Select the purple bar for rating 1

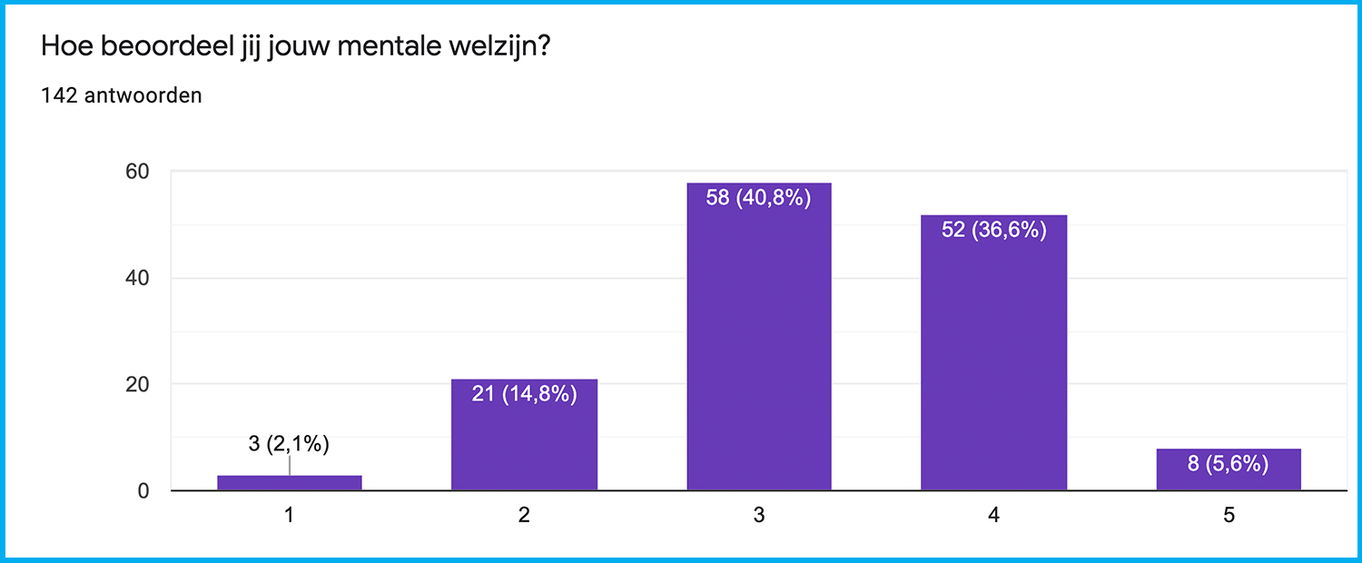click(x=290, y=483)
